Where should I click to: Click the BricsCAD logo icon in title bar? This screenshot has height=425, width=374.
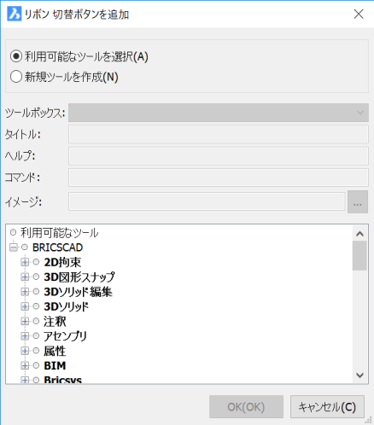[x=14, y=14]
